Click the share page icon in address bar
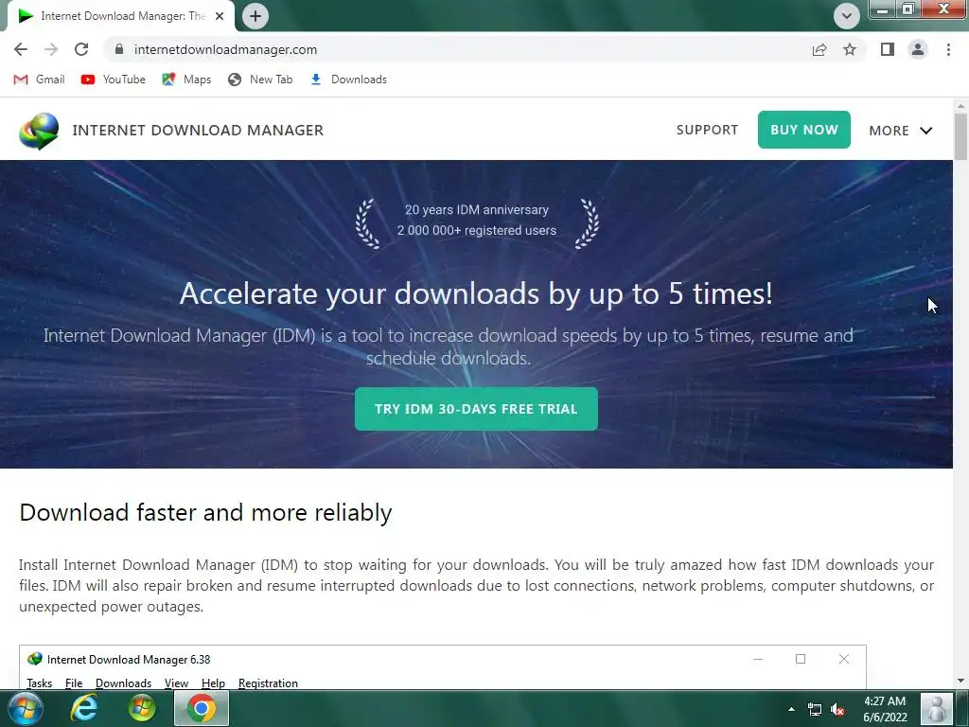The image size is (969, 727). (x=819, y=49)
